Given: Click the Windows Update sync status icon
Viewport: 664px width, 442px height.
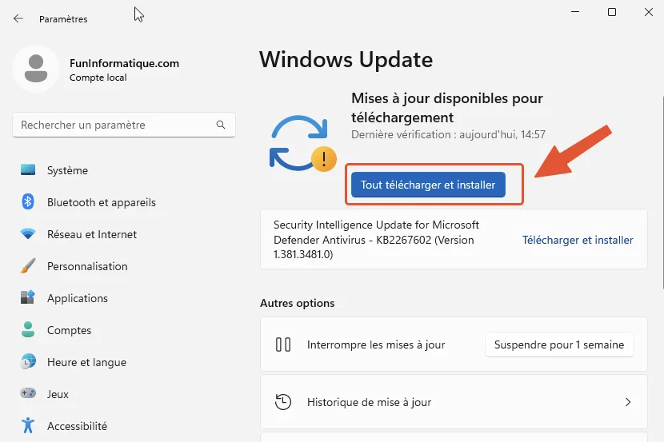Looking at the screenshot, I should pyautogui.click(x=302, y=143).
